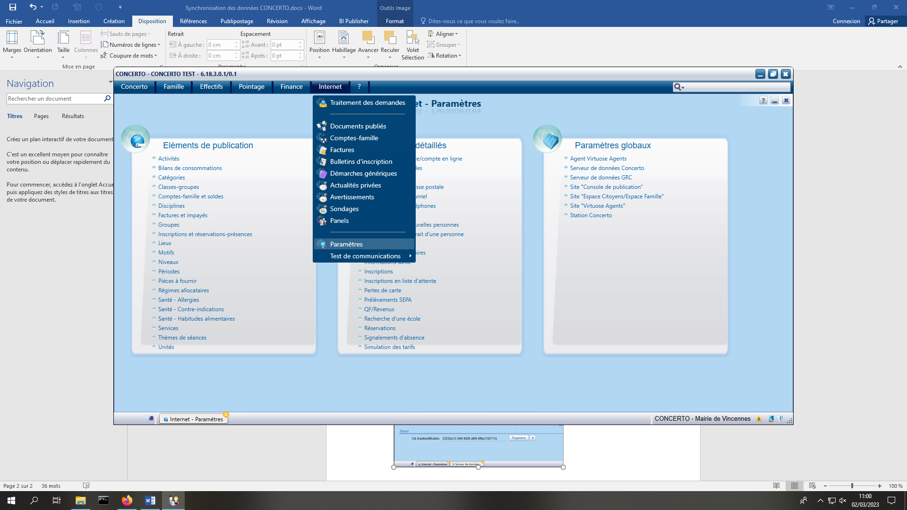Open the Simulation des tarifs link
This screenshot has height=510, width=907.
click(389, 347)
